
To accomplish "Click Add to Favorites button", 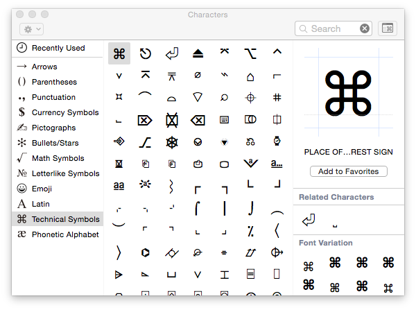I will 349,171.
